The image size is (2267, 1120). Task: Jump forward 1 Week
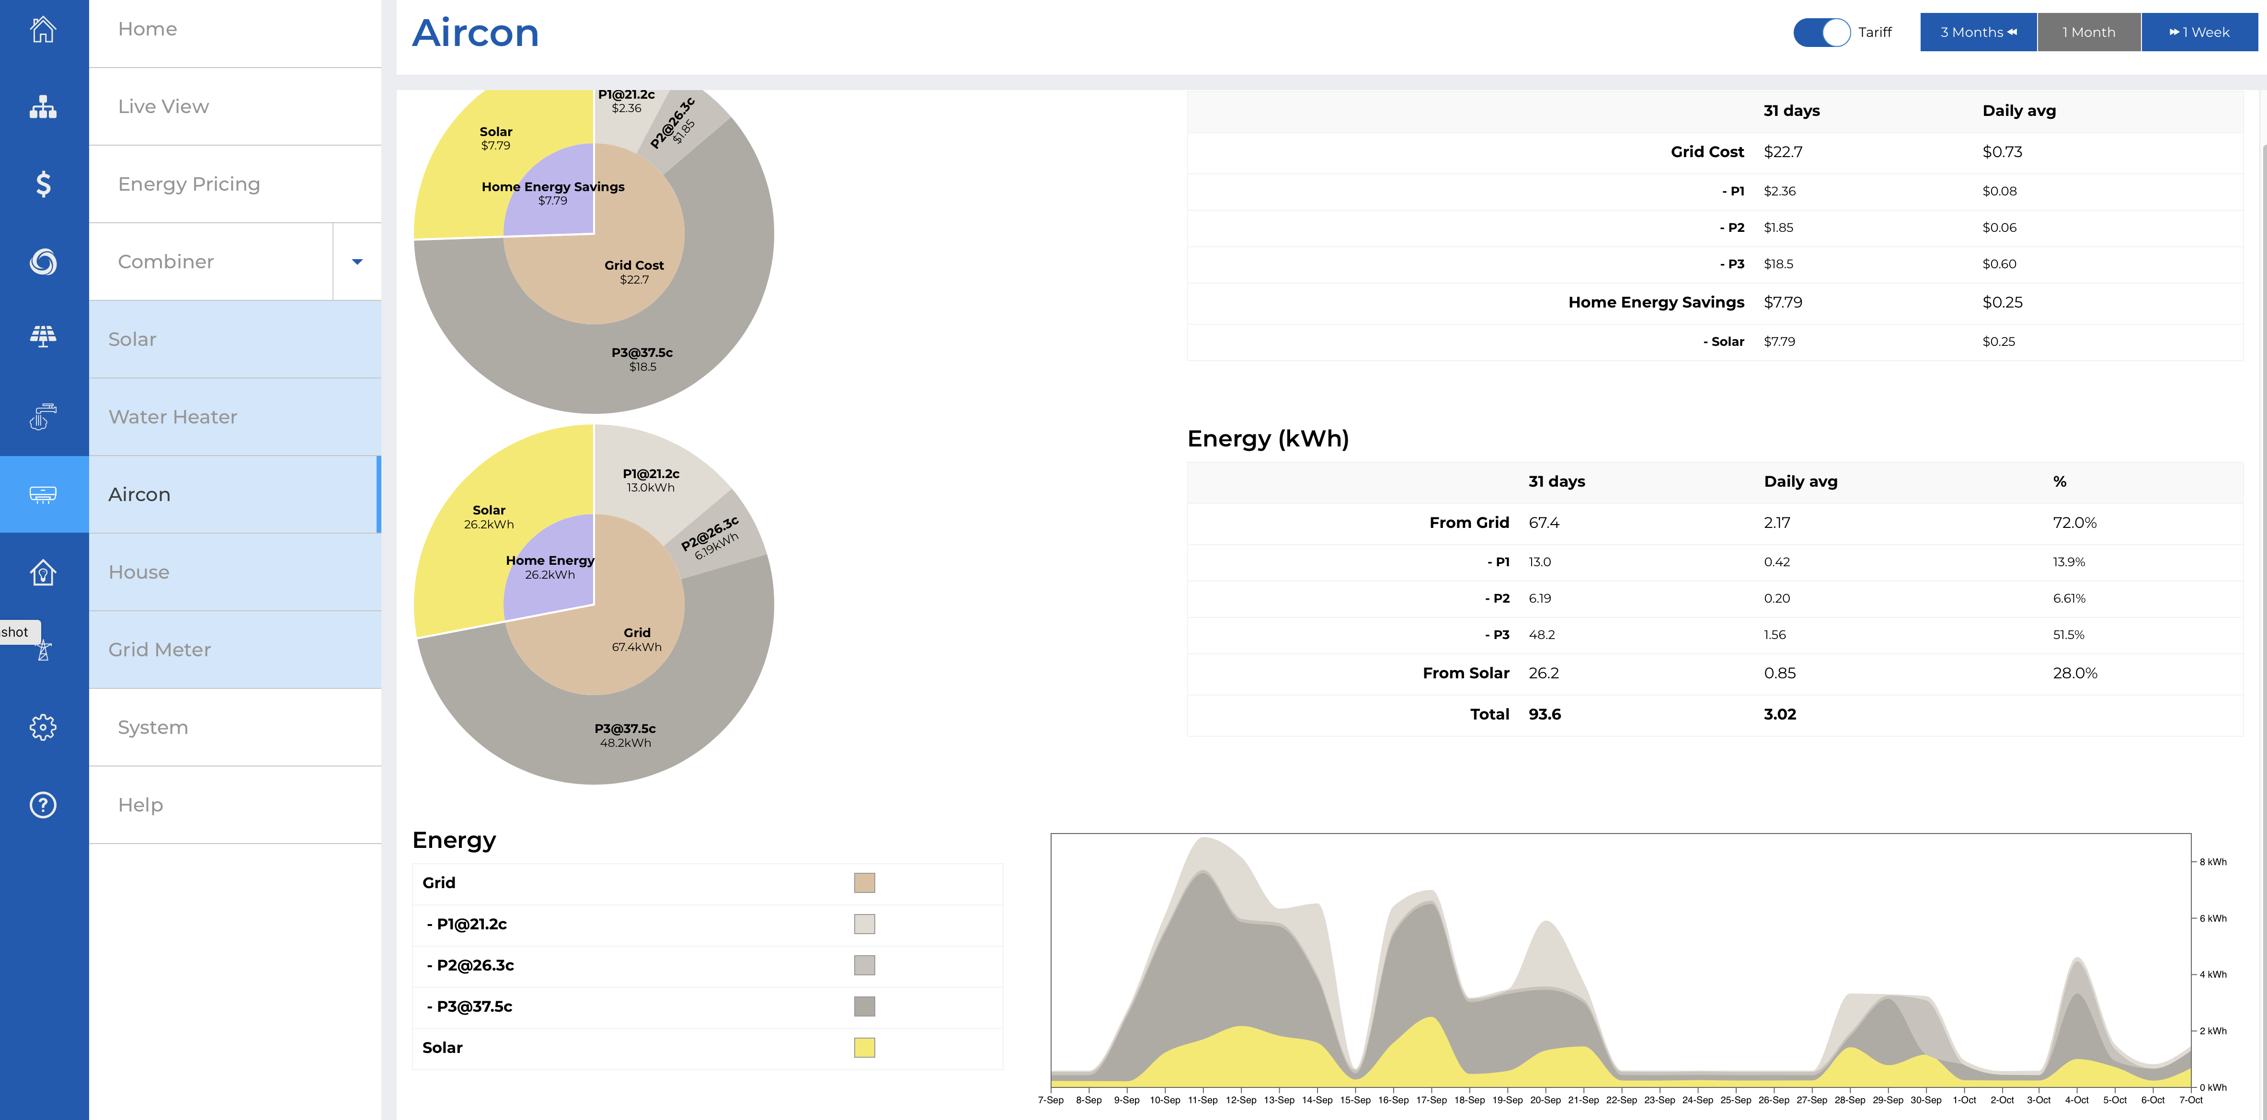click(x=2198, y=33)
